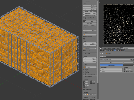Screen dimensions: 134x100
Task: Open the World properties tab icon
Action: [x=109, y=51]
